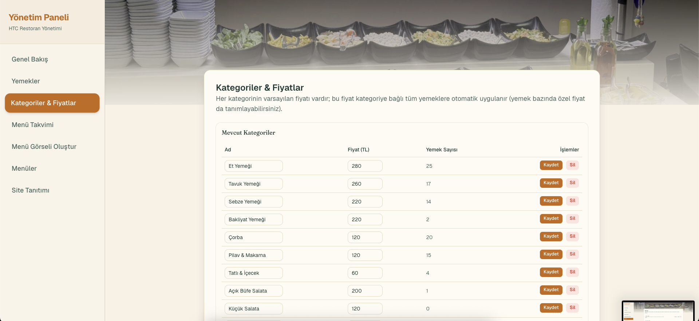The image size is (699, 321).
Task: Click dish count 20 for Çorba
Action: [x=429, y=237]
